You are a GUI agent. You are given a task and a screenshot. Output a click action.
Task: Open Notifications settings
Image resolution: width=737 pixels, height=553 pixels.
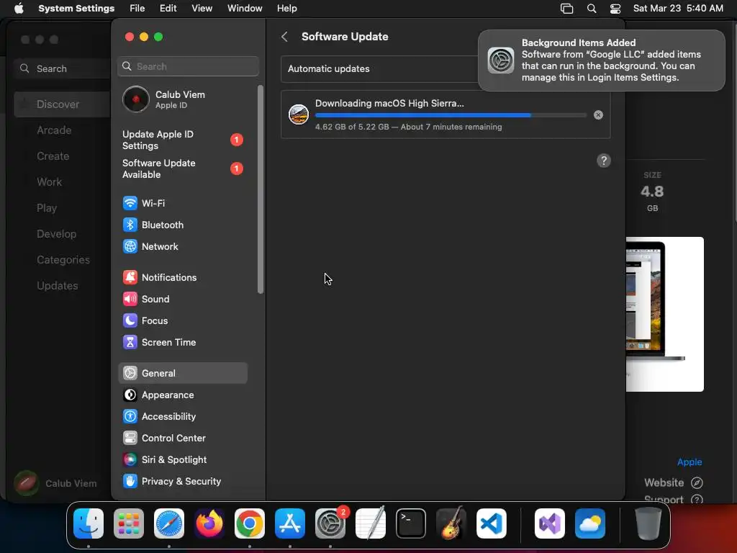(x=182, y=277)
